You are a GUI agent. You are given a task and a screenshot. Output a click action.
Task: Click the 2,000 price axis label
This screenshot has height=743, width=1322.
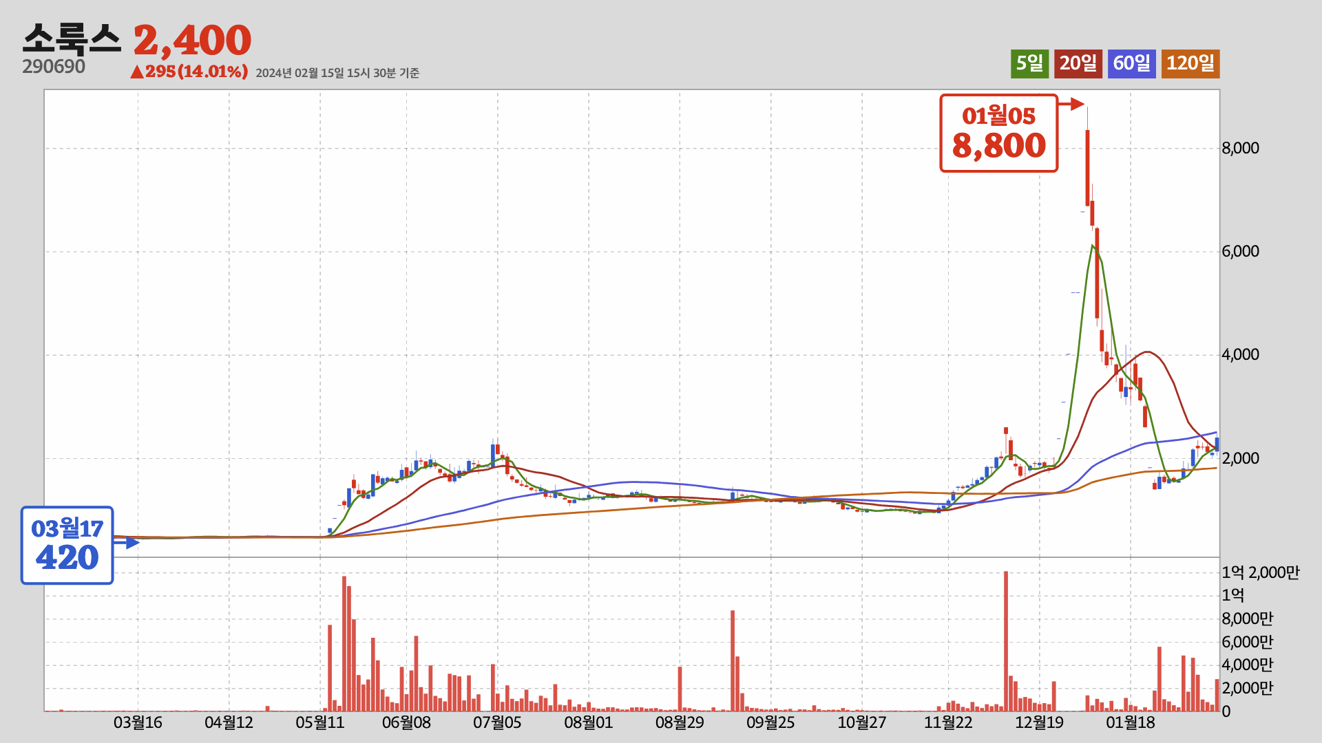pyautogui.click(x=1240, y=458)
